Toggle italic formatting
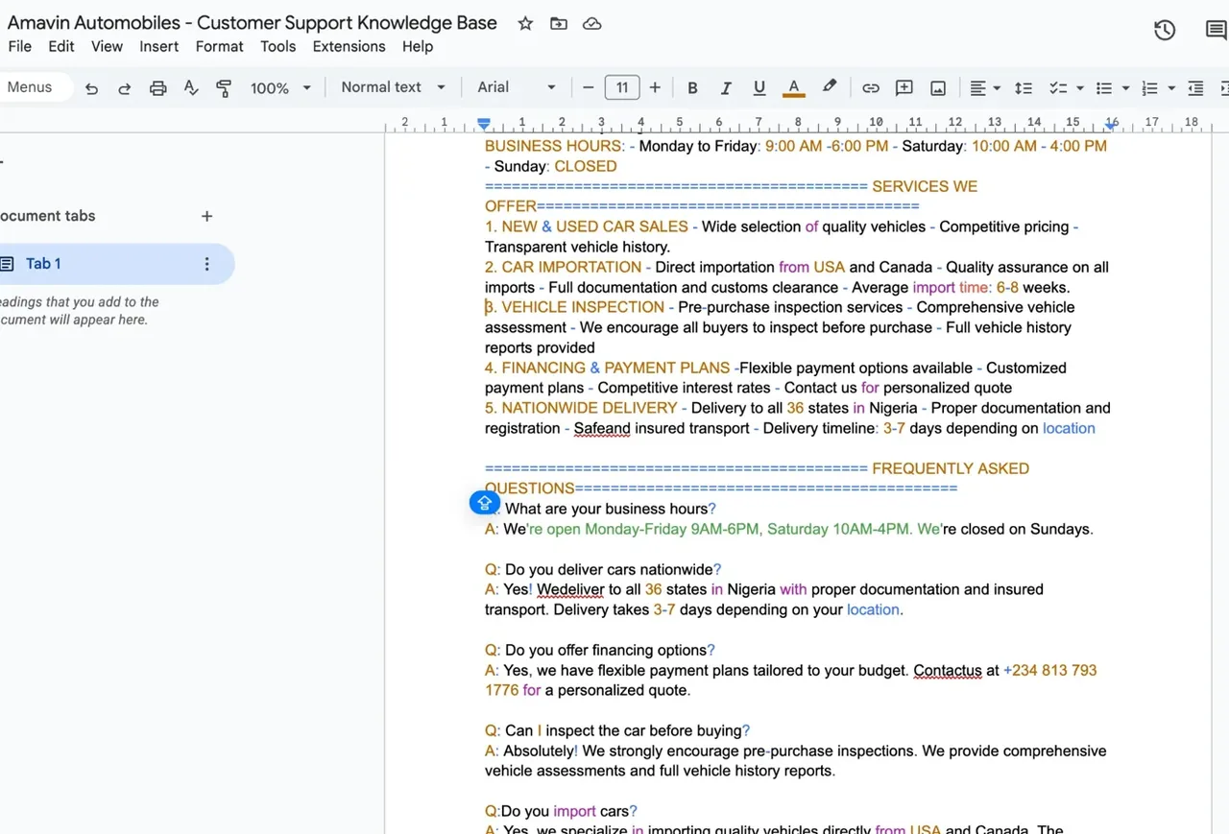 (x=726, y=88)
